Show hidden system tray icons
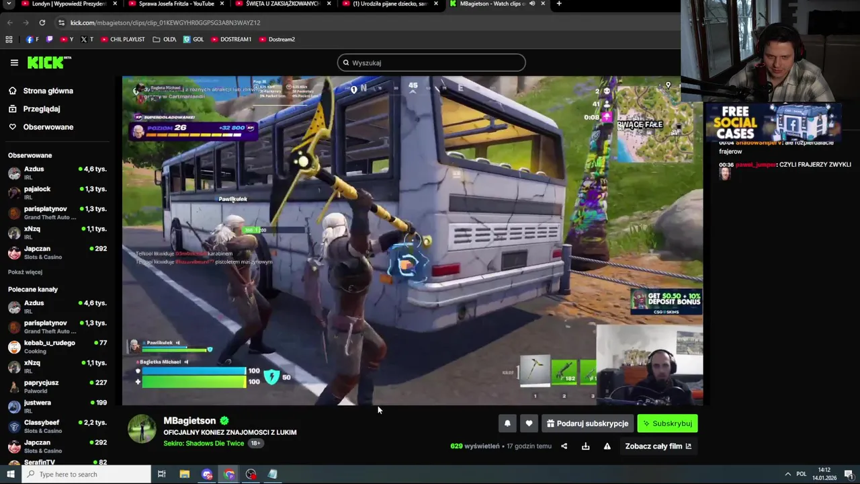Screen dimensions: 860x484 (x=787, y=474)
